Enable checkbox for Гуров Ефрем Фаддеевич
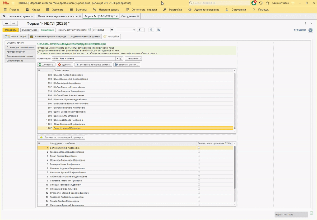Viewport: 317px width, 220px height. (x=199, y=156)
